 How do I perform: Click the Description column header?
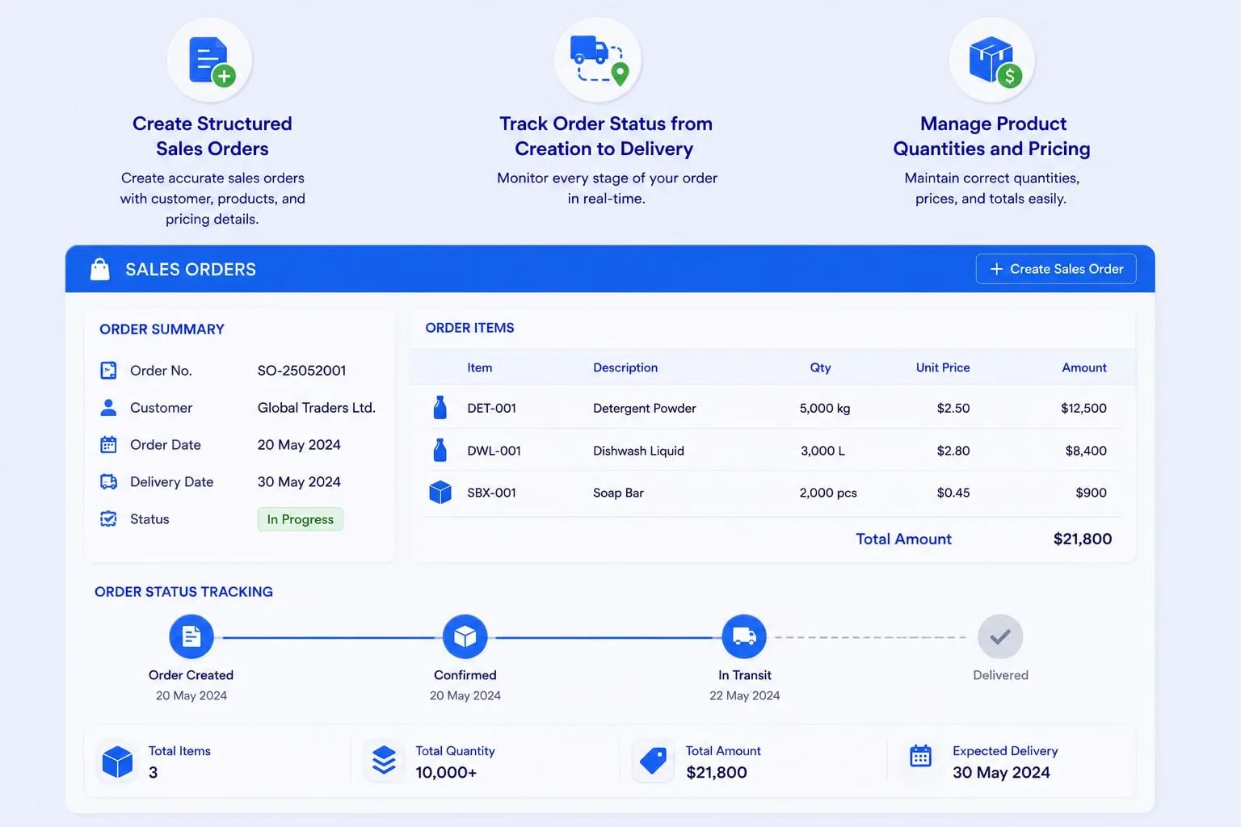coord(625,367)
